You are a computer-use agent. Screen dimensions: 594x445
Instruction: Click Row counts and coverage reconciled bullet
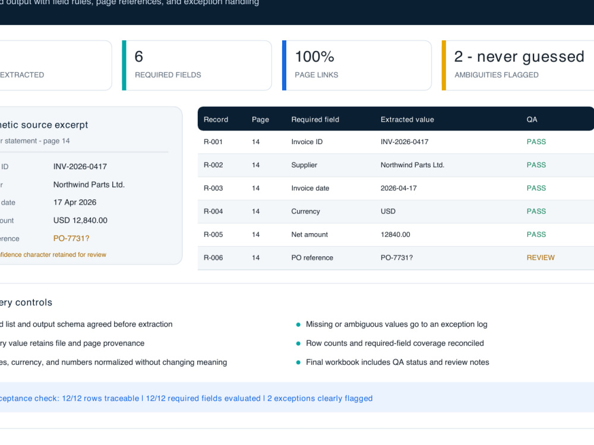tap(395, 343)
